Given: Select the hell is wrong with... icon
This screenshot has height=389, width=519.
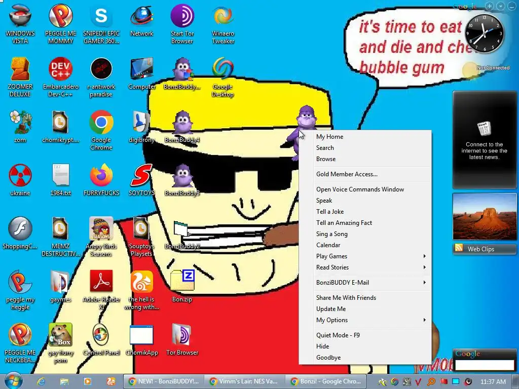Looking at the screenshot, I should coord(142,289).
